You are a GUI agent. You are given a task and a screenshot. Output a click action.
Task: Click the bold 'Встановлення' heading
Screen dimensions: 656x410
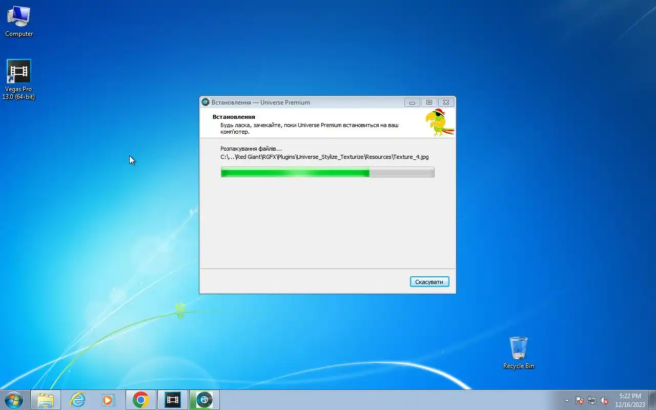tap(234, 117)
